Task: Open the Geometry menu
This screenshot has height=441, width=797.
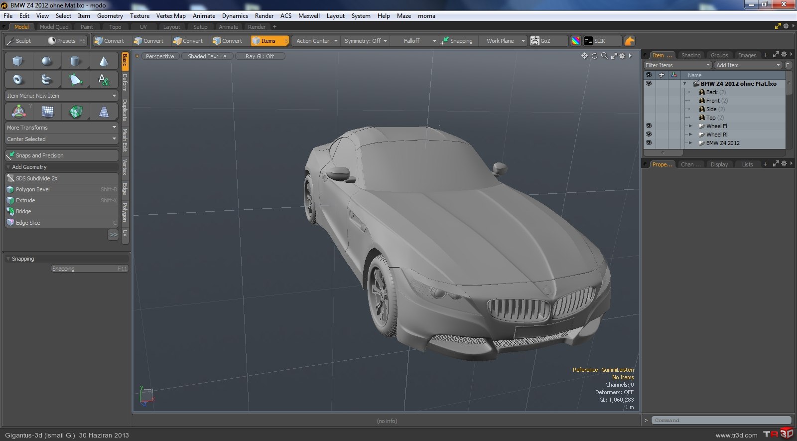Action: point(110,16)
